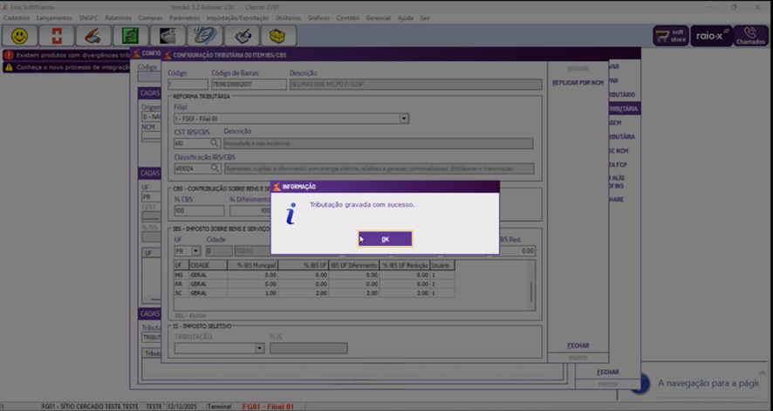
Task: Click the Sair menu item
Action: (425, 17)
